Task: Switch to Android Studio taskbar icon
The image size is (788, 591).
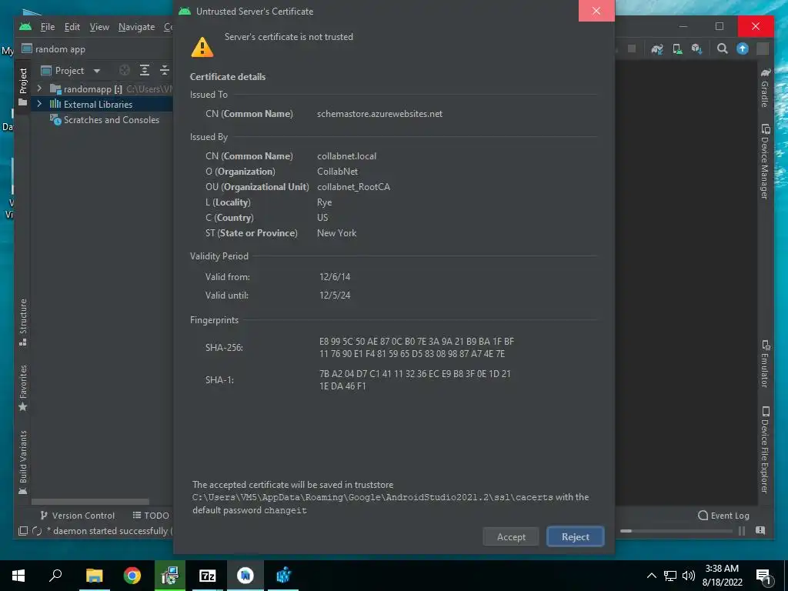Action: (x=245, y=576)
